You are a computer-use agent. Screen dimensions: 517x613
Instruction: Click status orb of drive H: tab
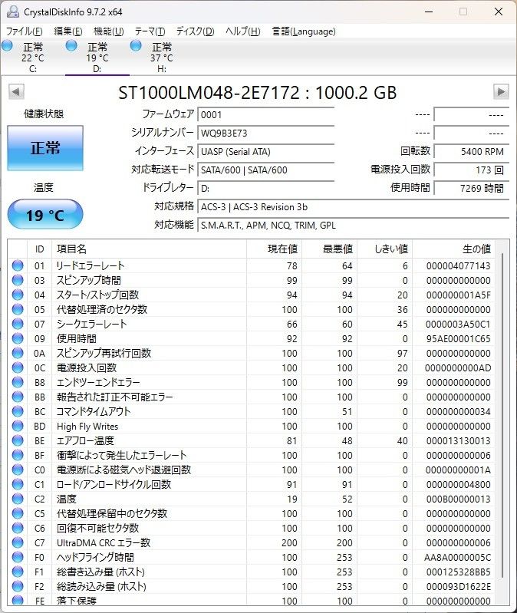pos(136,46)
